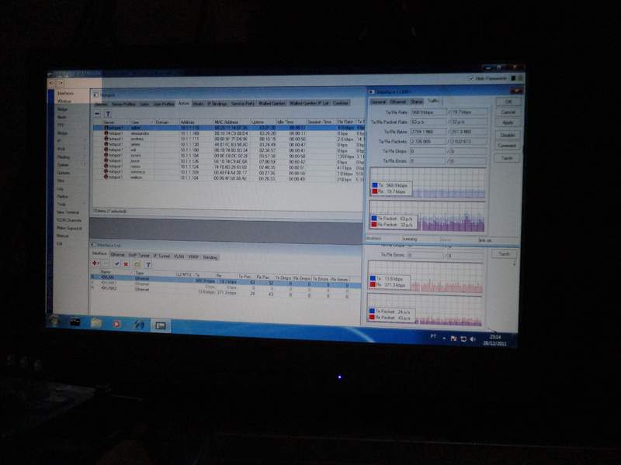Select the highlighted hotspot row 10.1.1.118
This screenshot has height=465, width=621.
[228, 128]
